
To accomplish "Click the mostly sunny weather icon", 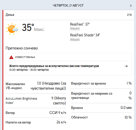I will pyautogui.click(x=12, y=29).
